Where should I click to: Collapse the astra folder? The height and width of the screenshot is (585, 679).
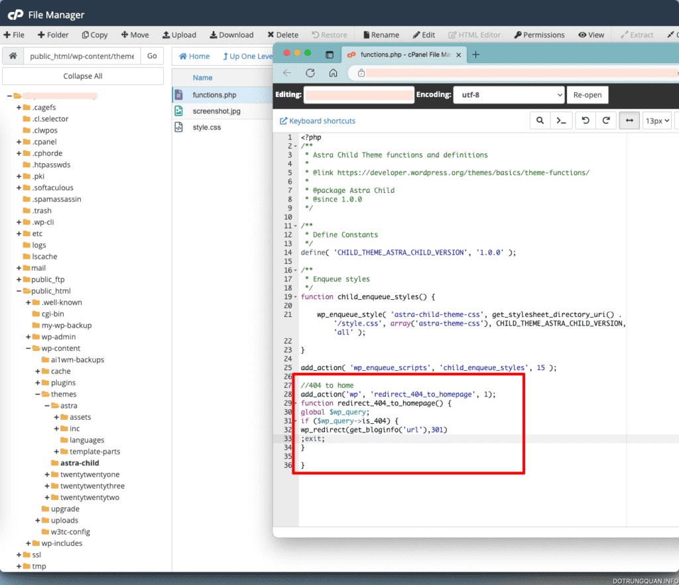point(47,406)
